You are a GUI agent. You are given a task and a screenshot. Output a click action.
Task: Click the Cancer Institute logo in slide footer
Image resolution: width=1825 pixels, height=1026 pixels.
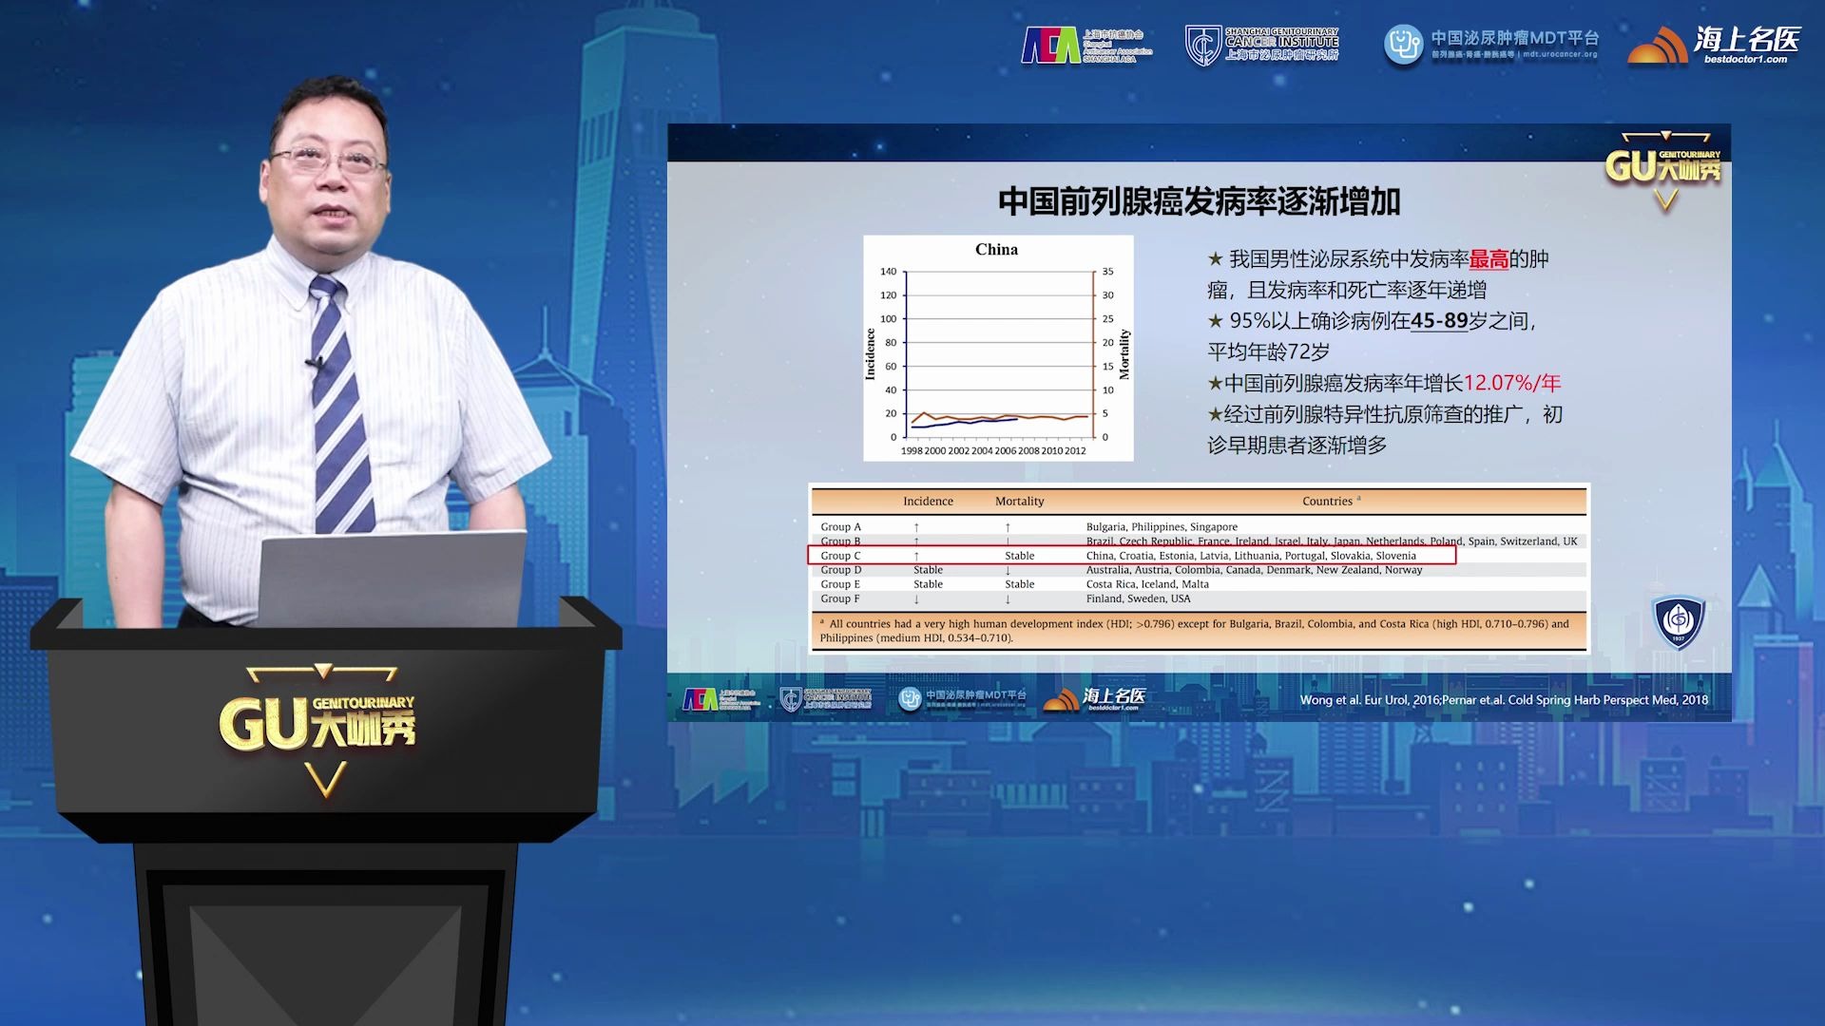tap(825, 699)
